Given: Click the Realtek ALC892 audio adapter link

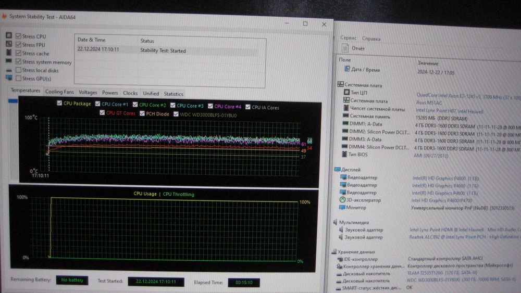Looking at the screenshot, I should point(465,237).
